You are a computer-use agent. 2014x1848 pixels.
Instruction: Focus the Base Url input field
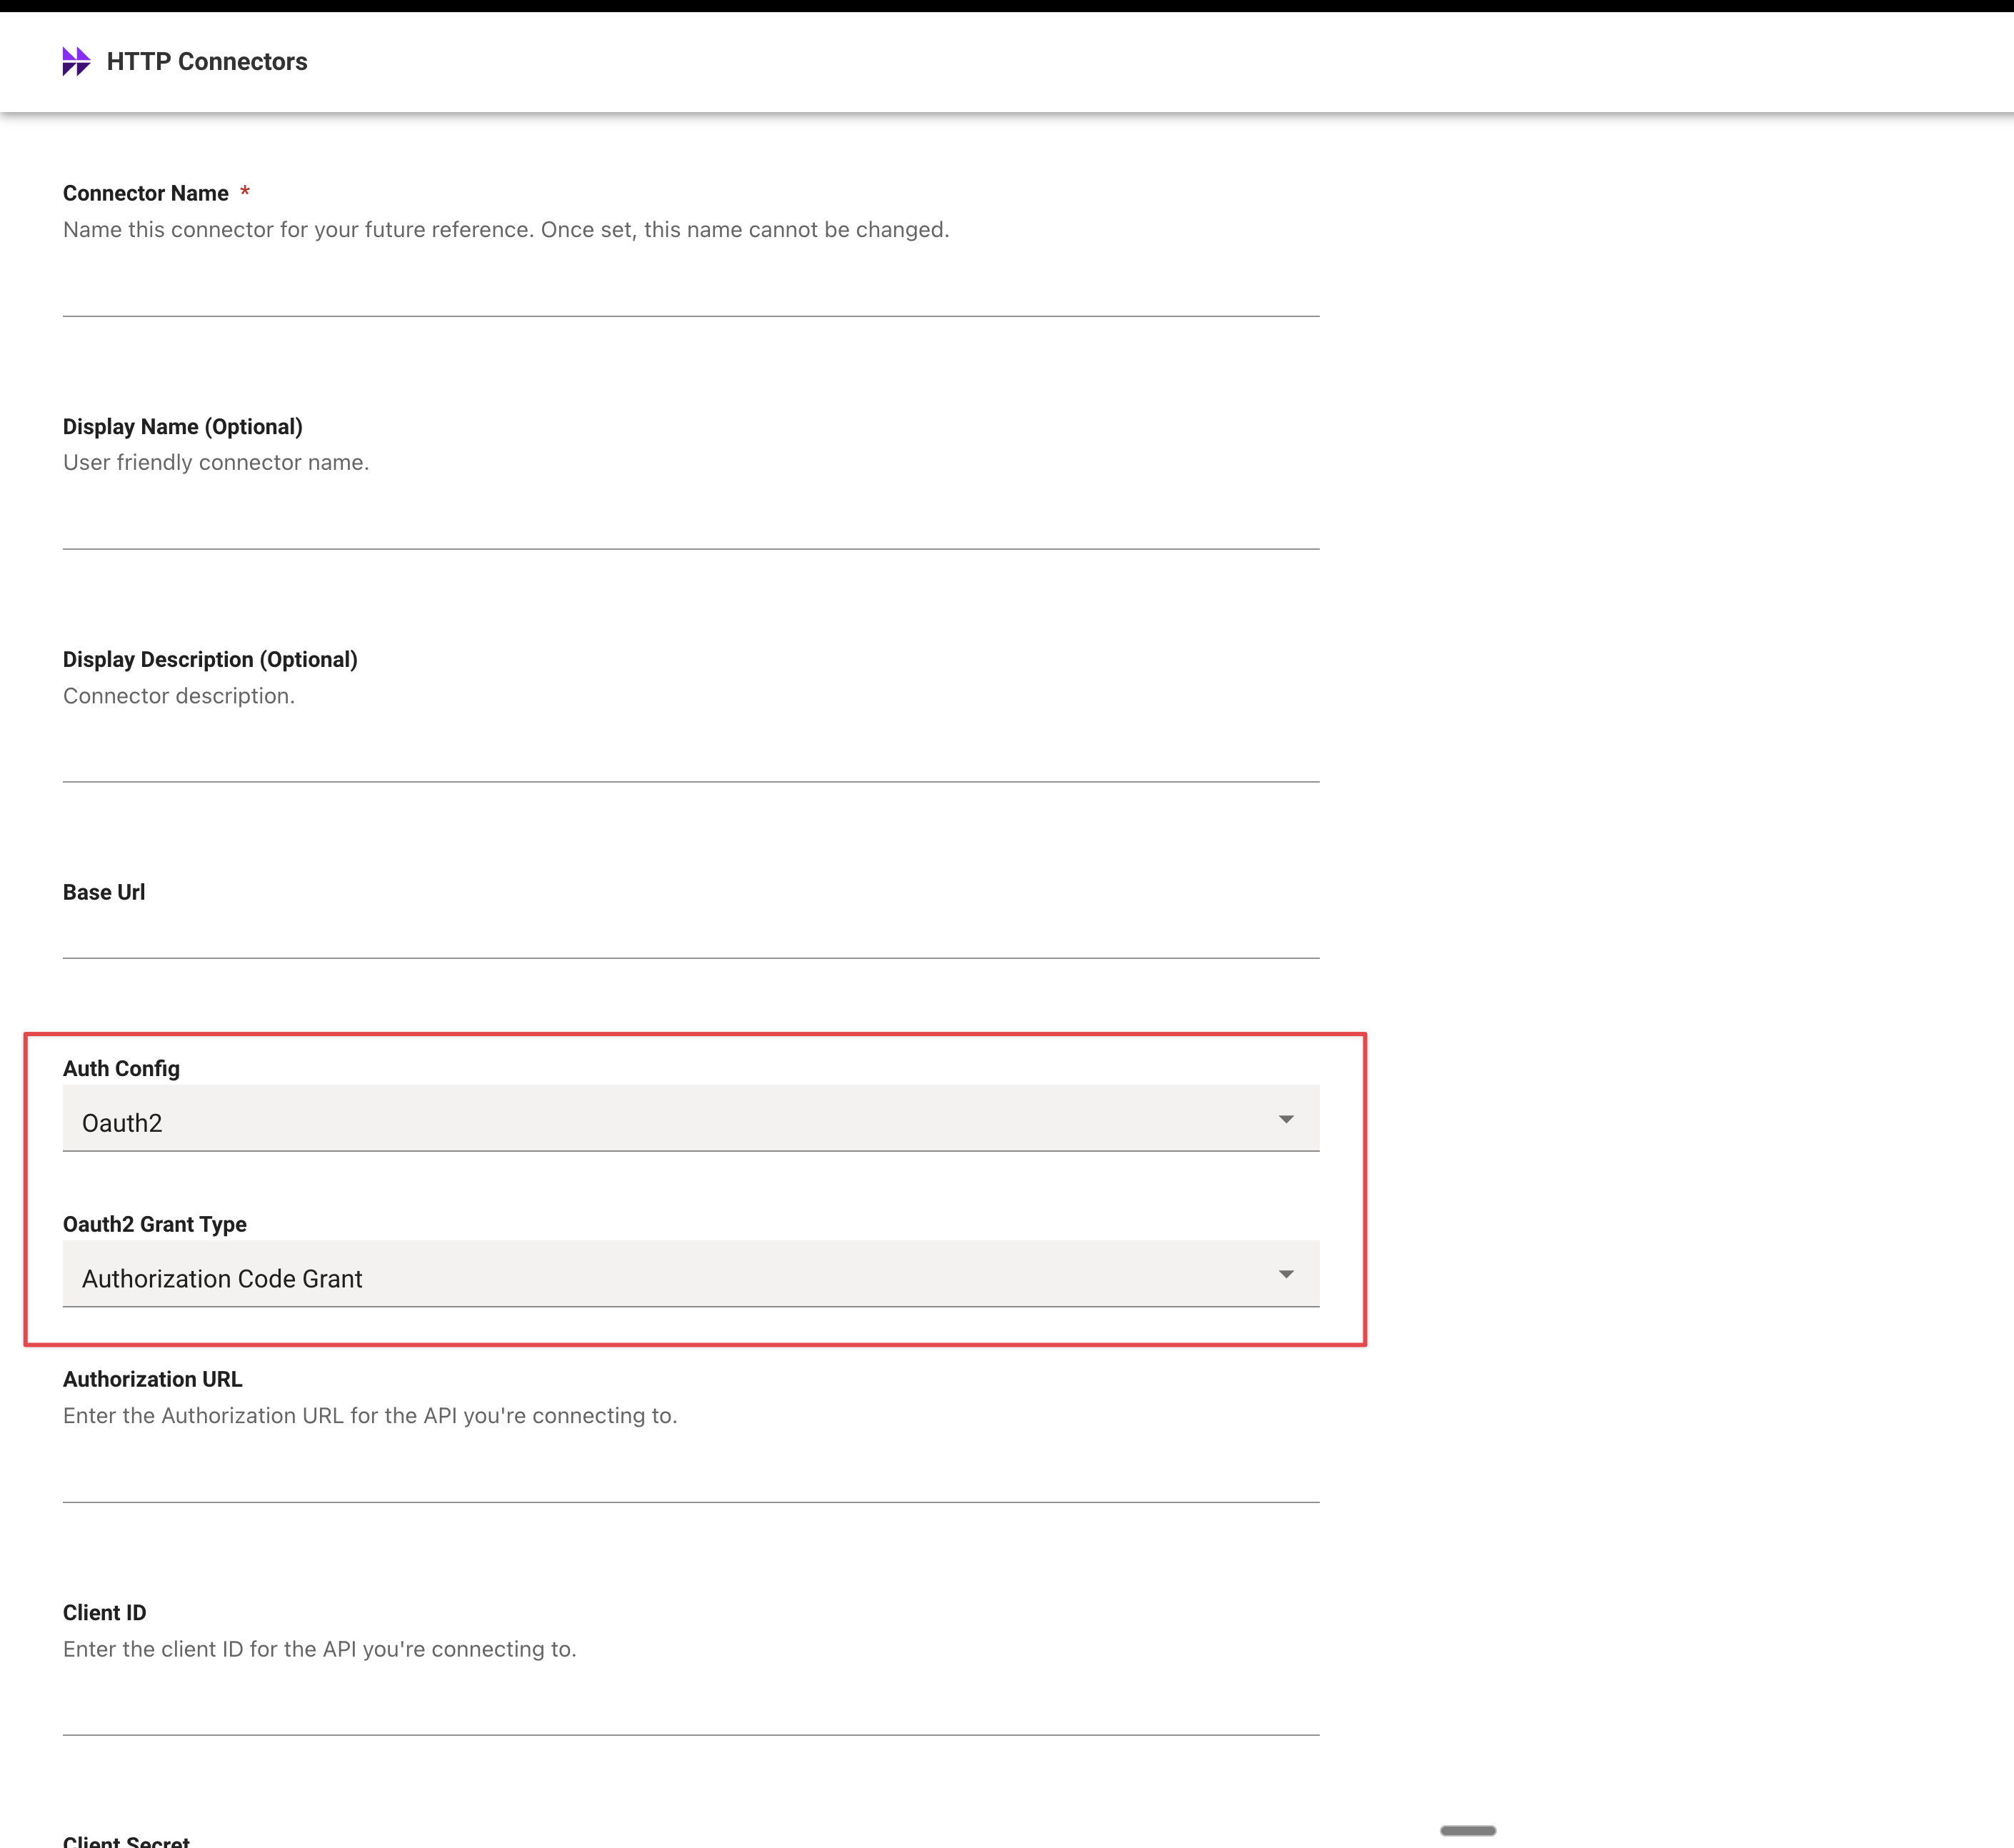(x=690, y=934)
